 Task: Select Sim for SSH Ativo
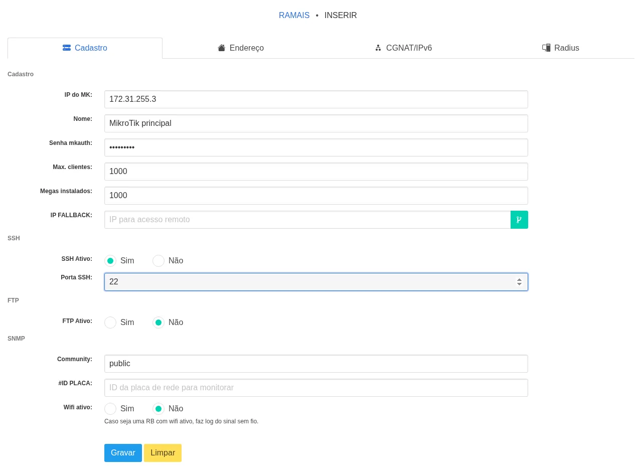point(110,261)
